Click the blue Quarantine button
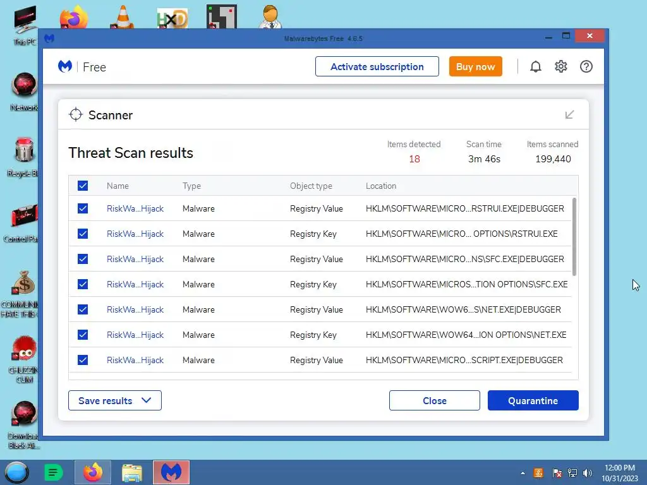The height and width of the screenshot is (485, 647). pyautogui.click(x=533, y=400)
